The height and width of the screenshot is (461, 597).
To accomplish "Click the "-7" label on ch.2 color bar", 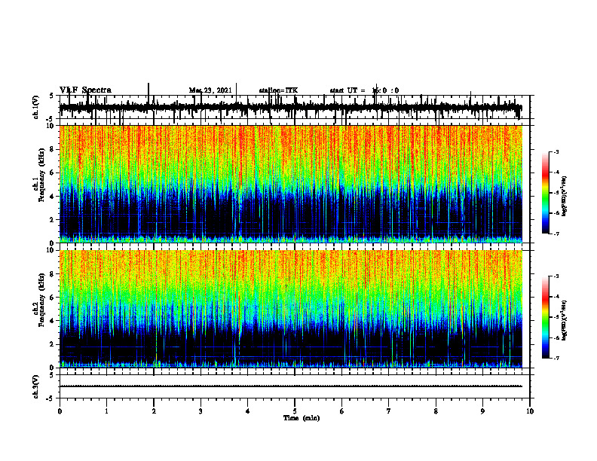I will pyautogui.click(x=556, y=358).
